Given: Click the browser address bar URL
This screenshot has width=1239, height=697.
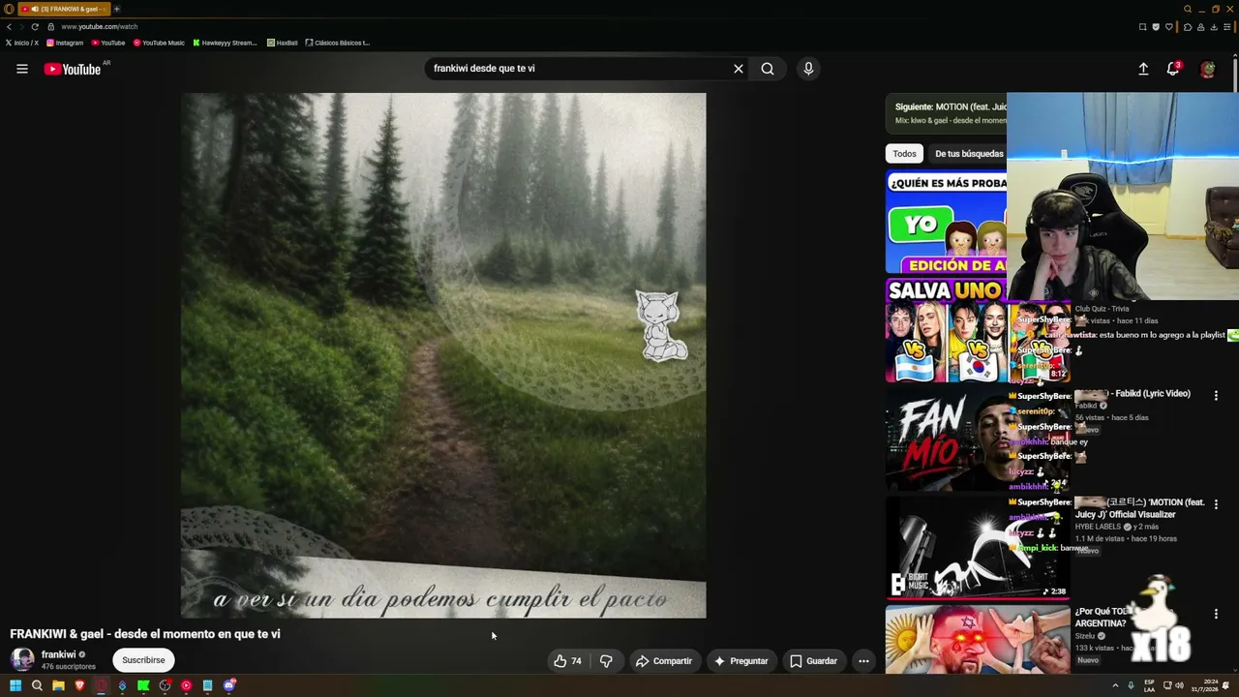Looking at the screenshot, I should tap(100, 27).
